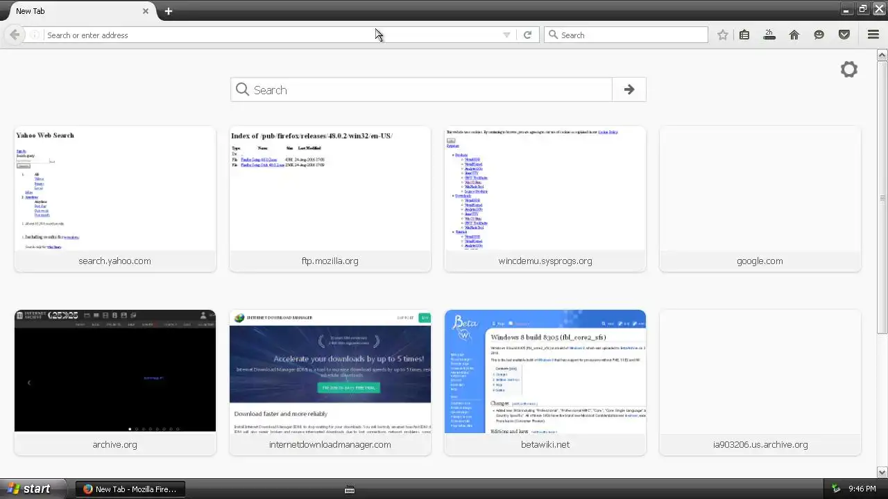Click the 9:46 PM clock
The image size is (888, 499).
862,489
